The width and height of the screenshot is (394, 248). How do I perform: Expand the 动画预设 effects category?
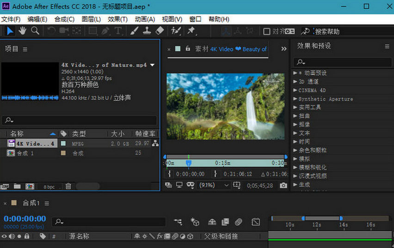click(295, 73)
